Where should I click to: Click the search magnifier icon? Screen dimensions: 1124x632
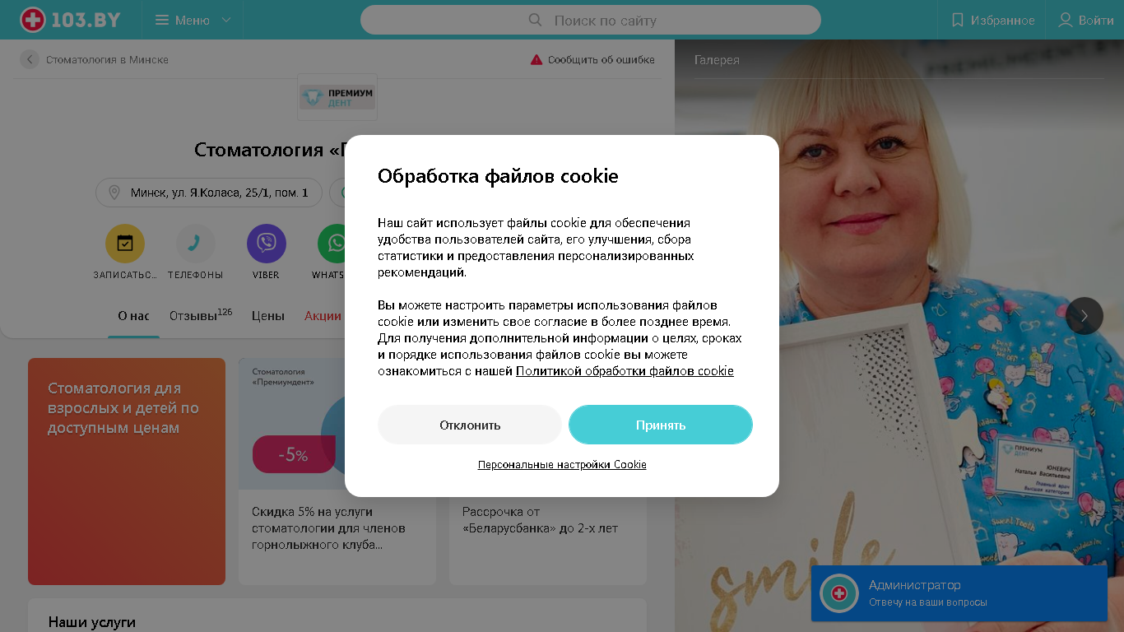(x=535, y=20)
